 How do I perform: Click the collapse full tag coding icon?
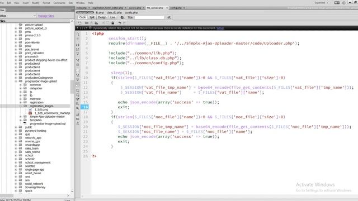click(78, 45)
